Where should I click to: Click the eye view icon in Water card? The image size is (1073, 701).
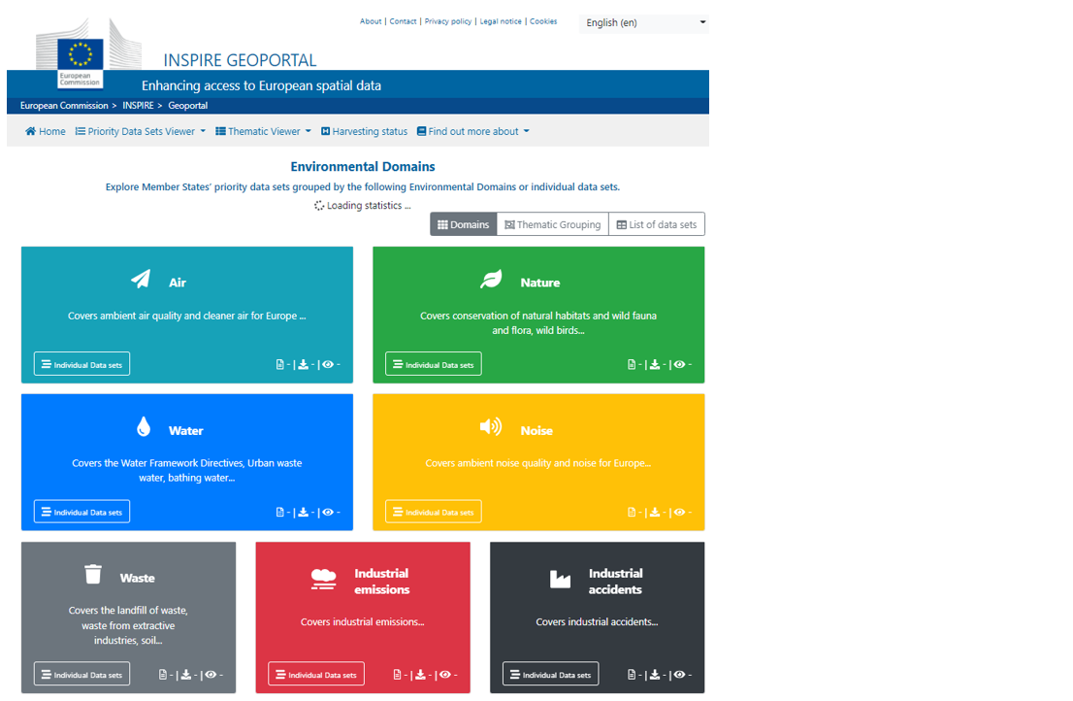[x=328, y=512]
